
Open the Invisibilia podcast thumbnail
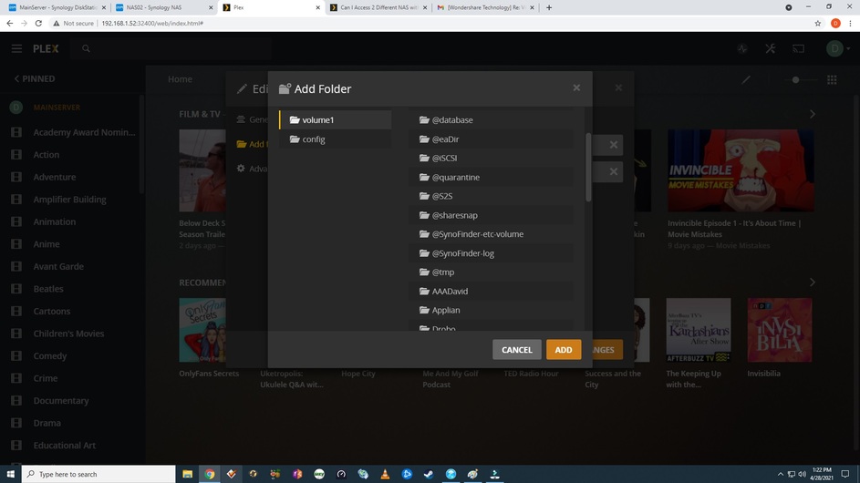(780, 330)
